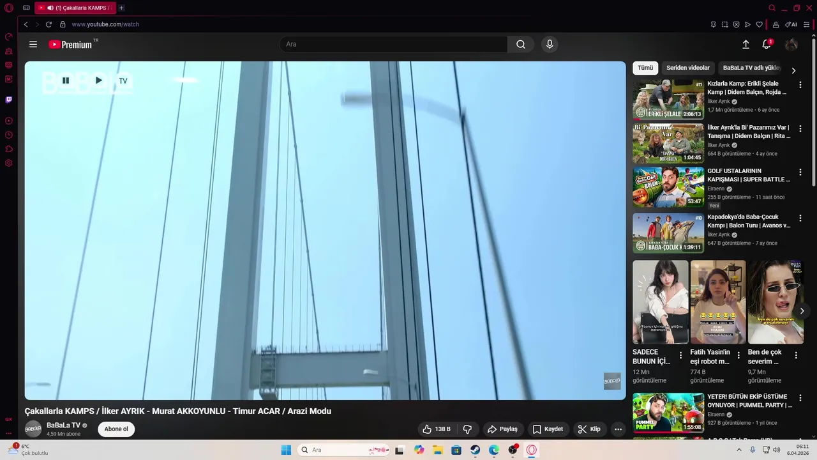This screenshot has height=460, width=817.
Task: Open the weather widget 6°C Çok bulutlu
Action: click(29, 450)
